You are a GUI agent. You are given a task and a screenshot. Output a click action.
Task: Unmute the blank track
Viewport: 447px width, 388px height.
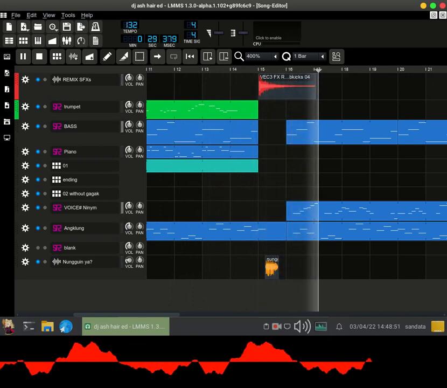click(x=38, y=248)
